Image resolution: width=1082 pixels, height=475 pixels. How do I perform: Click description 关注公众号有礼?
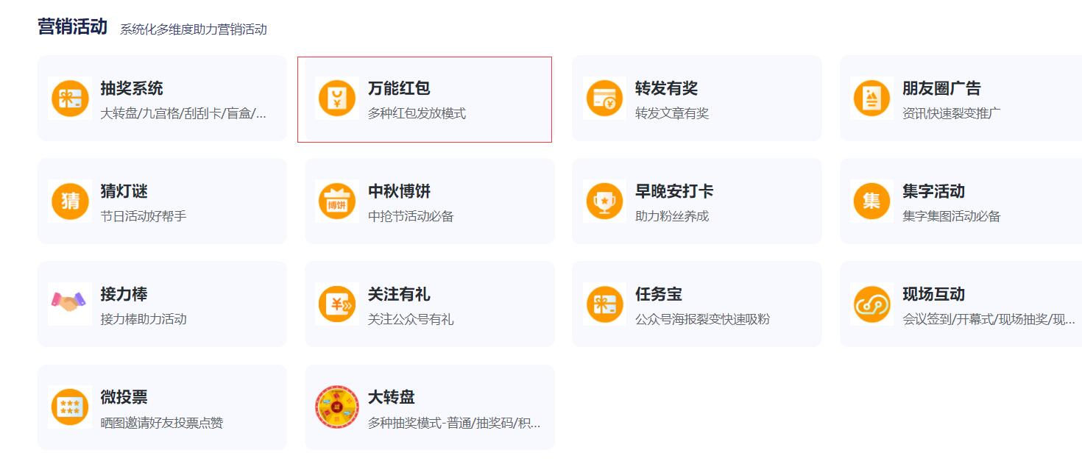click(x=411, y=319)
